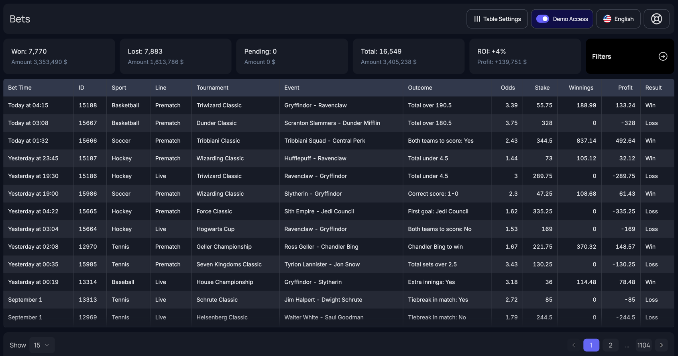This screenshot has height=356, width=678.
Task: Click the Table Settings columns icon
Action: [x=476, y=19]
